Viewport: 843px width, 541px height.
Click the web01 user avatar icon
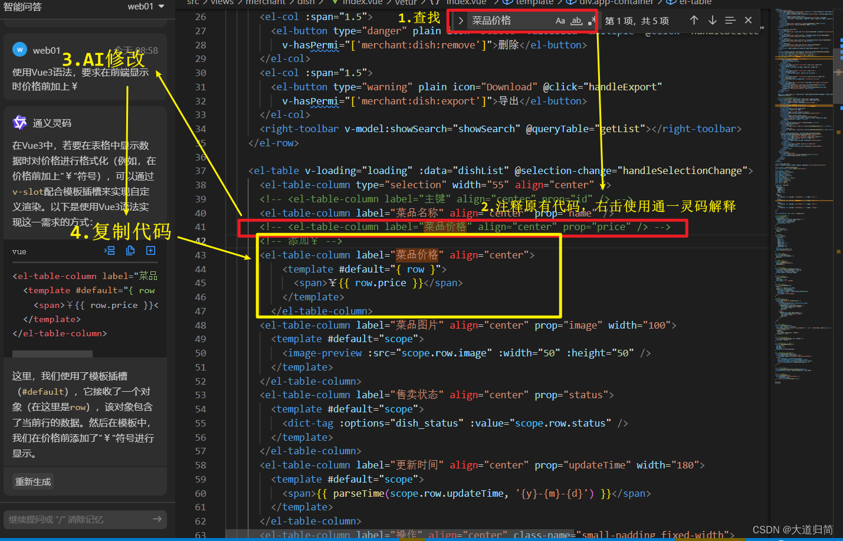coord(19,50)
